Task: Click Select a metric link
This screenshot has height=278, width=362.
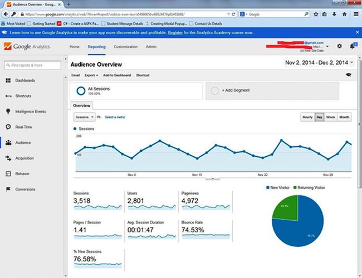Action: pos(115,117)
